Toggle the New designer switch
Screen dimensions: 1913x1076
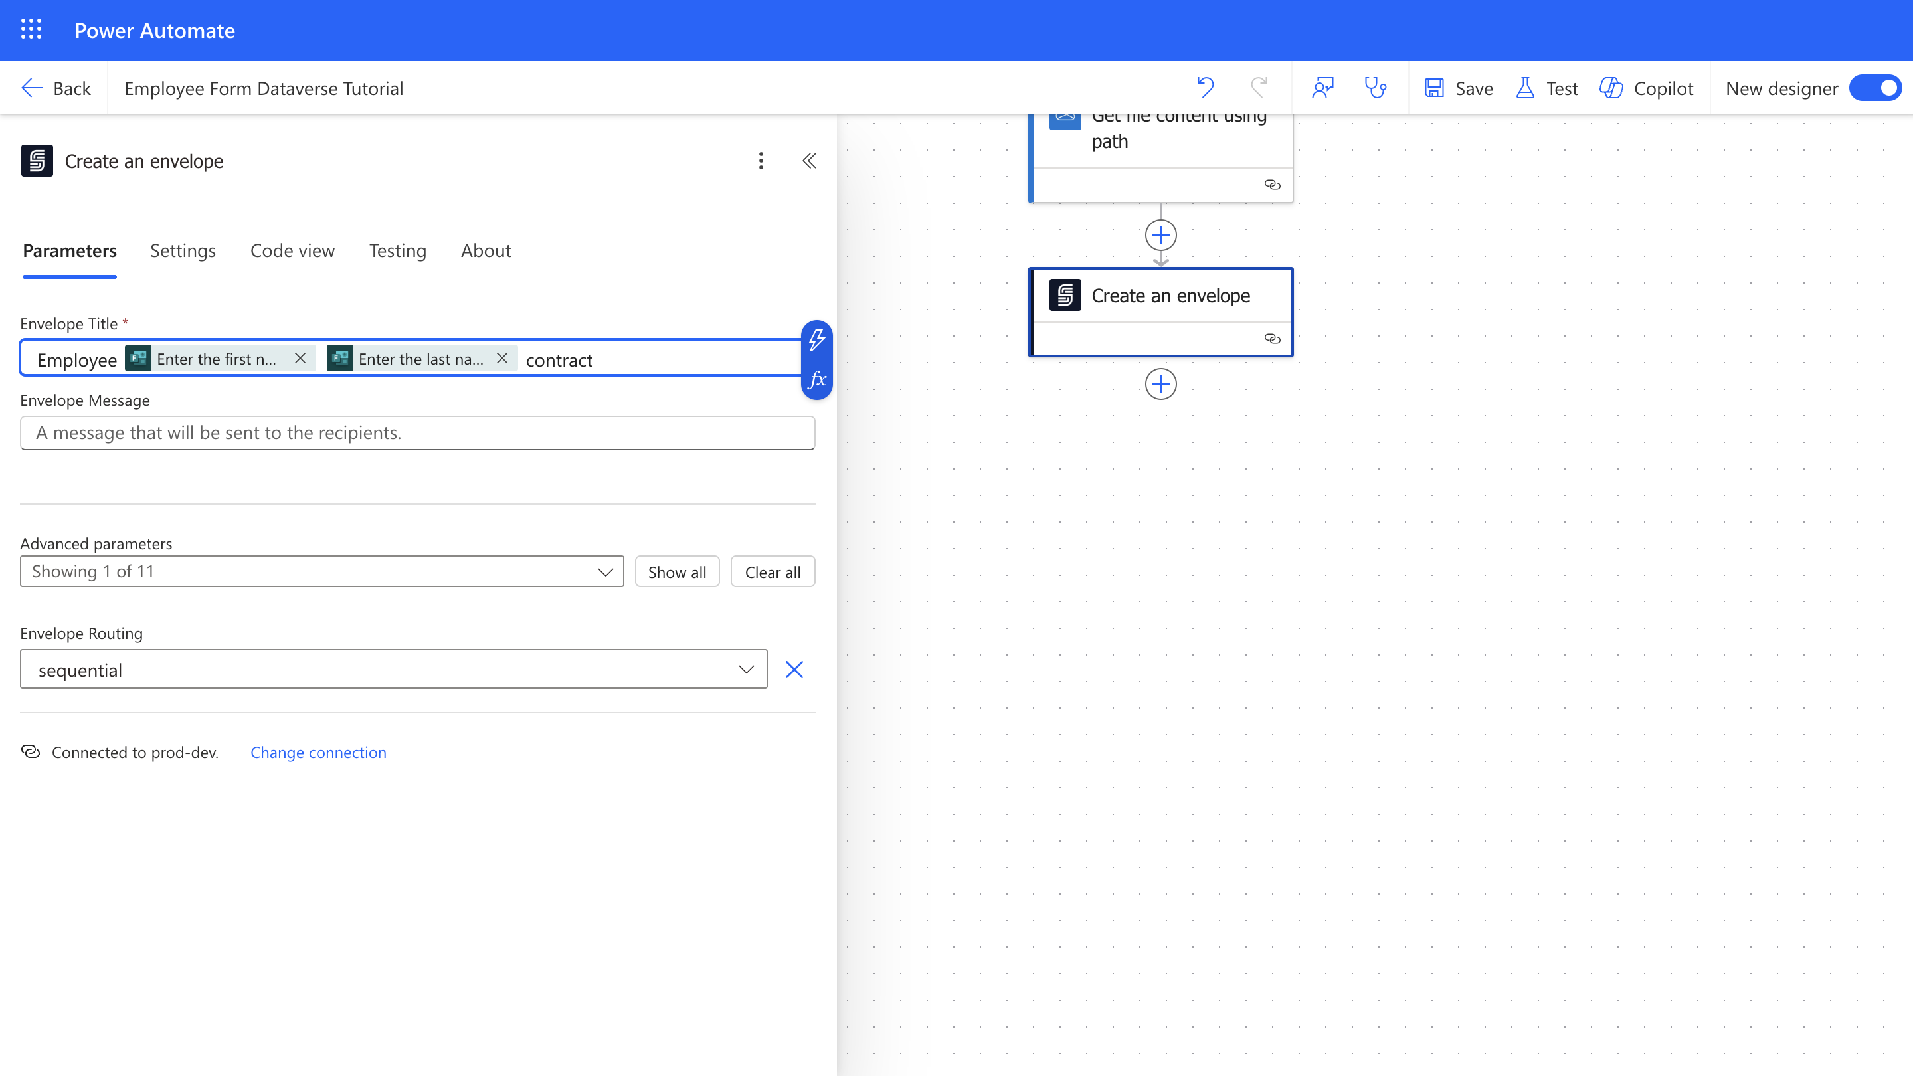(1875, 88)
